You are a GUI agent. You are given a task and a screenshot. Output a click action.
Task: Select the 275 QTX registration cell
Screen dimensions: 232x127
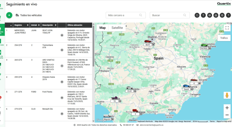18,109
